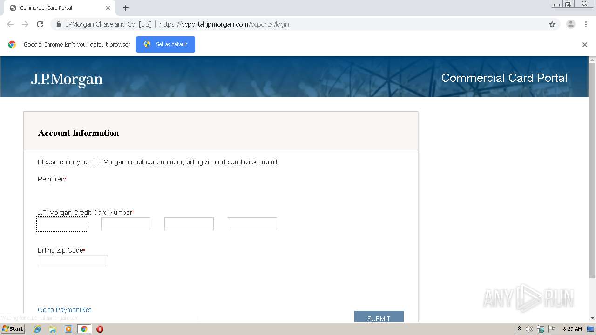Image resolution: width=596 pixels, height=335 pixels.
Task: Click the Chrome taskbar icon
Action: (x=84, y=329)
